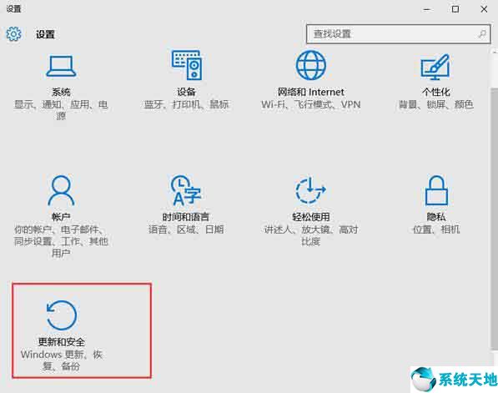Open the 个性化 personalization paintbrush icon

(435, 67)
